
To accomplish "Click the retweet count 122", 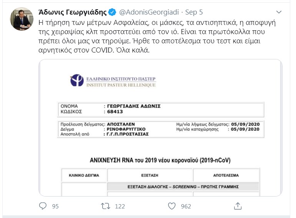I will (x=120, y=207).
